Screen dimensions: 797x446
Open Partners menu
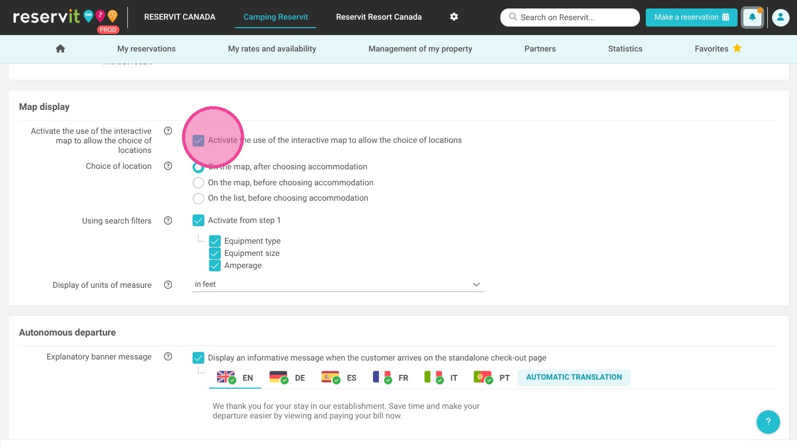pyautogui.click(x=540, y=48)
